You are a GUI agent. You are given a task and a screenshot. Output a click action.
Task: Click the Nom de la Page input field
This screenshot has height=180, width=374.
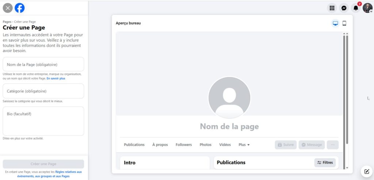43,64
